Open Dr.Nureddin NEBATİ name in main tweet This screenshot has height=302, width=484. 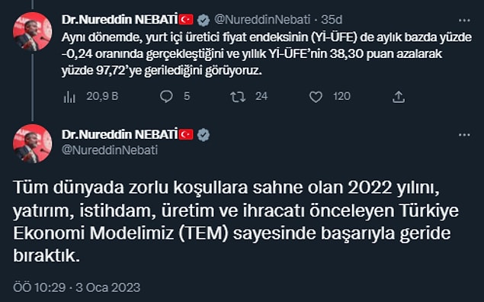click(120, 134)
